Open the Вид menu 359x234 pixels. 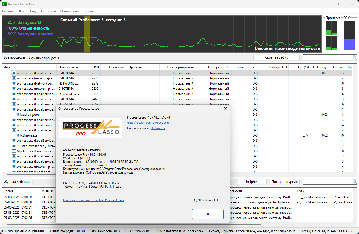33,11
